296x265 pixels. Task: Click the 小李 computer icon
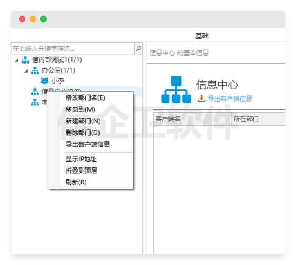(x=44, y=81)
